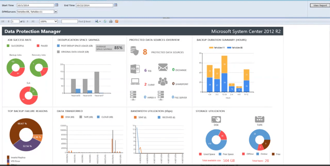
Task: Click the orange data feed export icon
Action: coord(117,22)
